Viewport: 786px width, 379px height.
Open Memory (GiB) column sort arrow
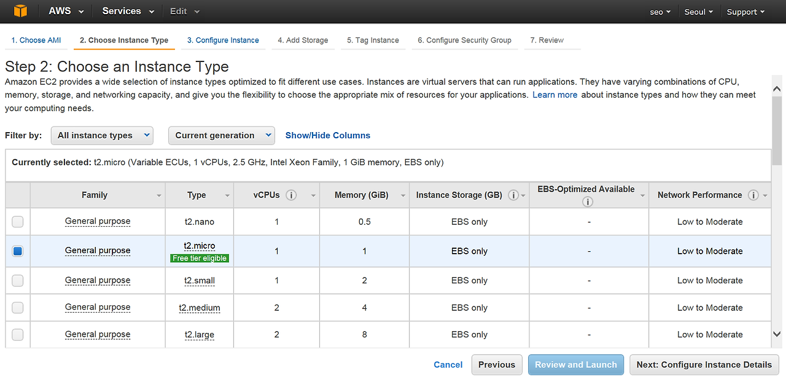point(403,196)
